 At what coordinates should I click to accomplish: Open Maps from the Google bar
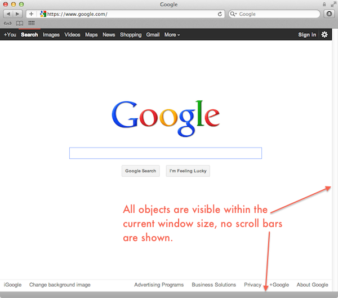[91, 35]
